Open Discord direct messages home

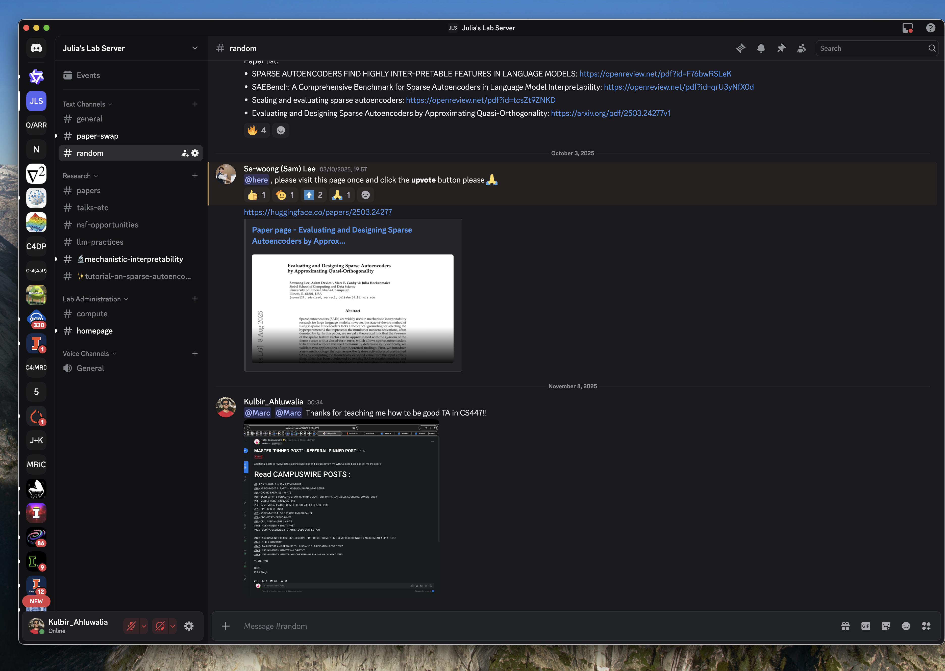[36, 48]
